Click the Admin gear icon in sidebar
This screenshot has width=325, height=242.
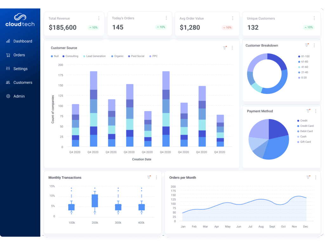click(x=8, y=96)
